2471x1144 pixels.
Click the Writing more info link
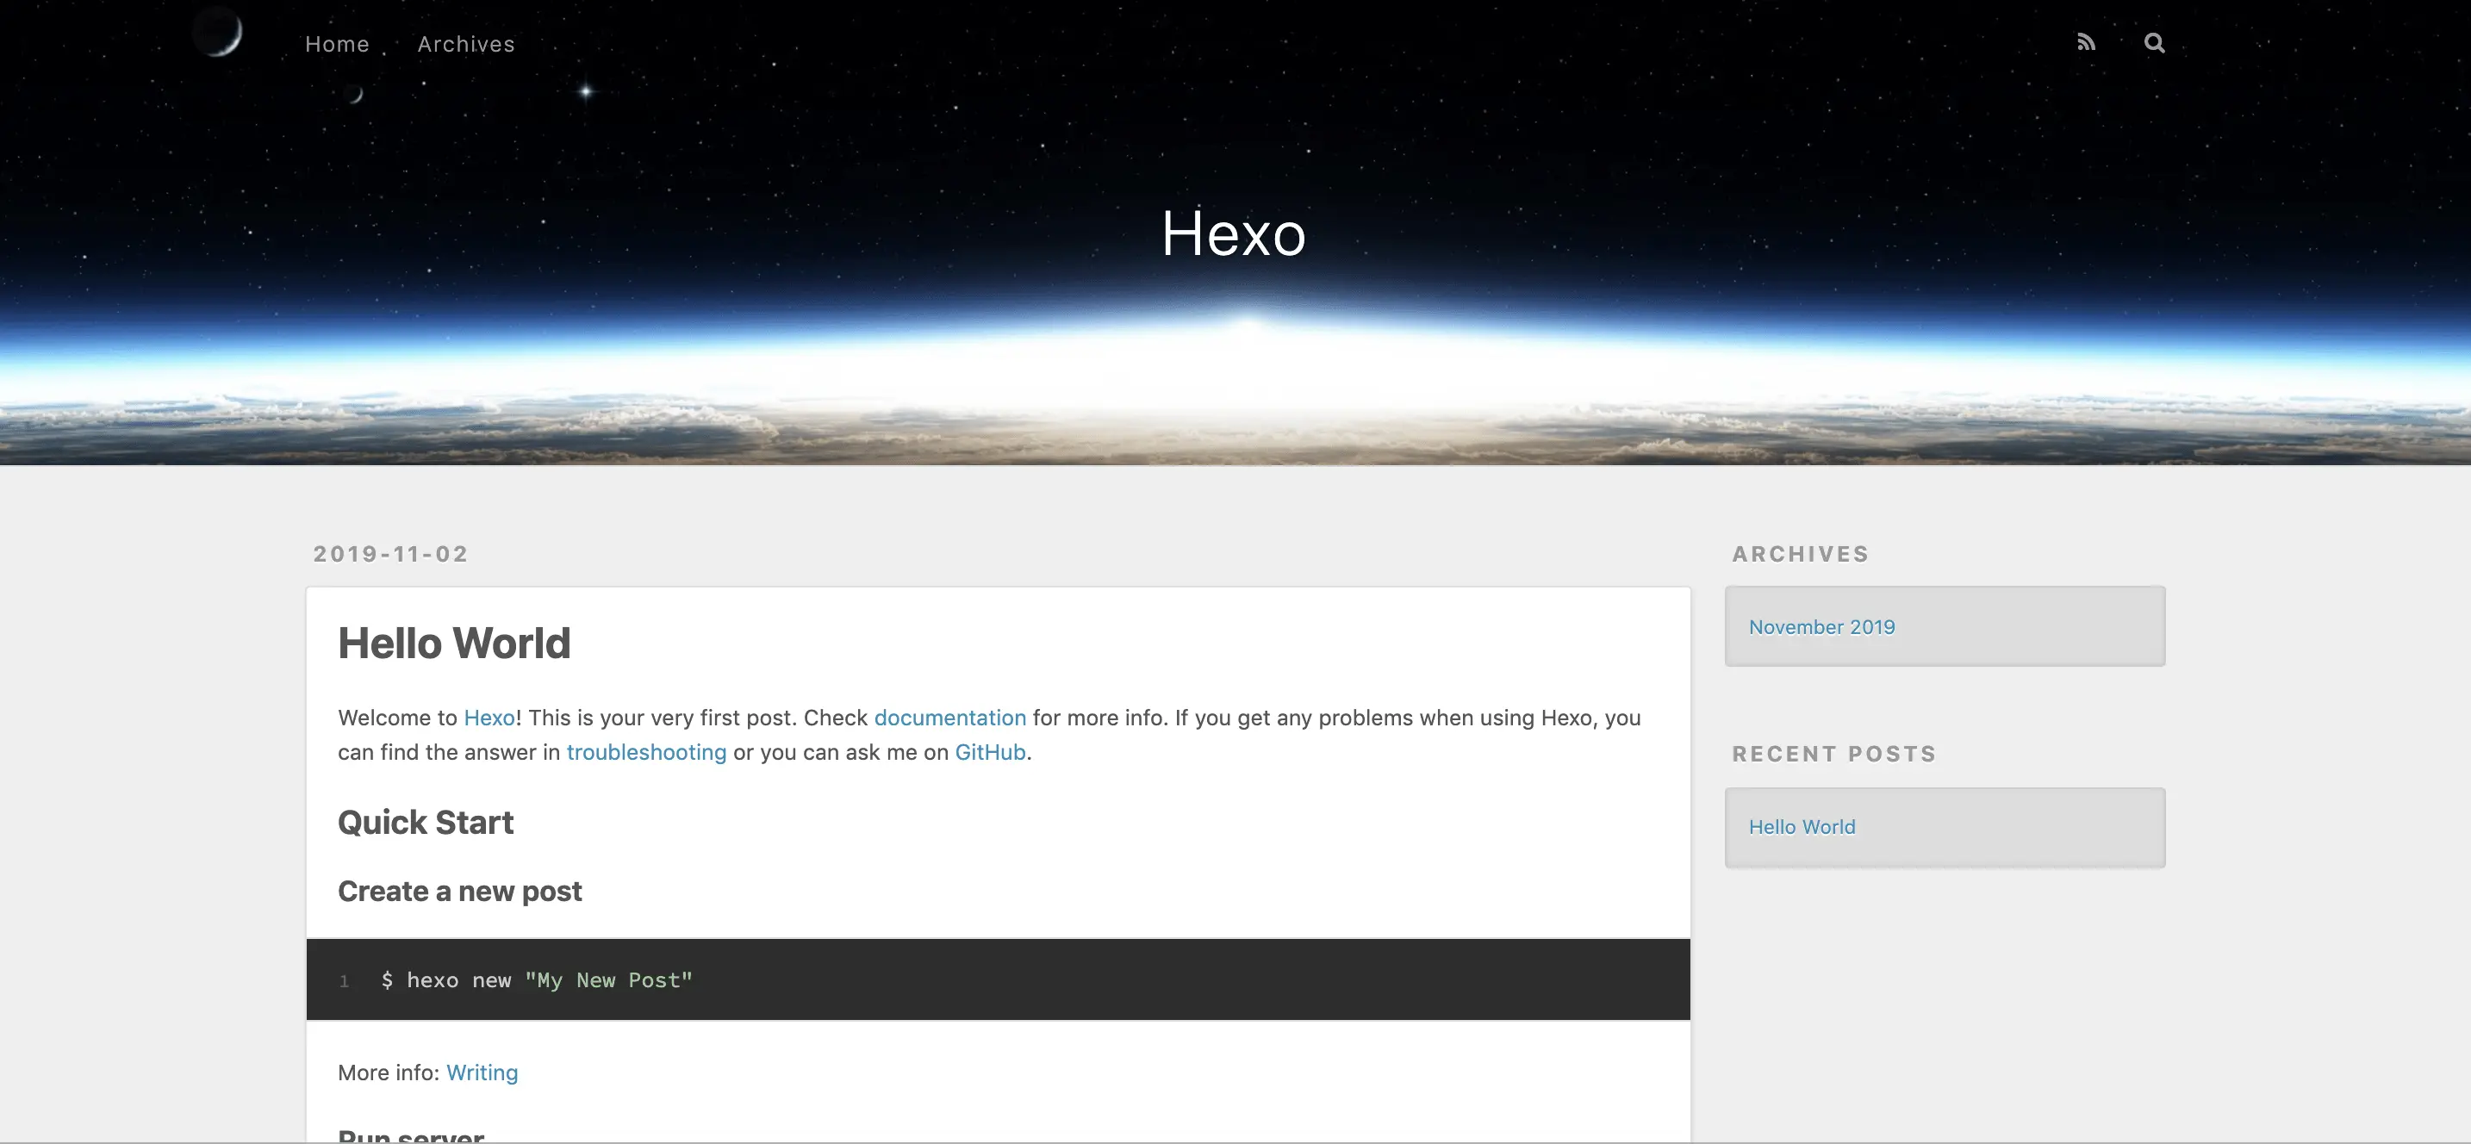[x=482, y=1072]
